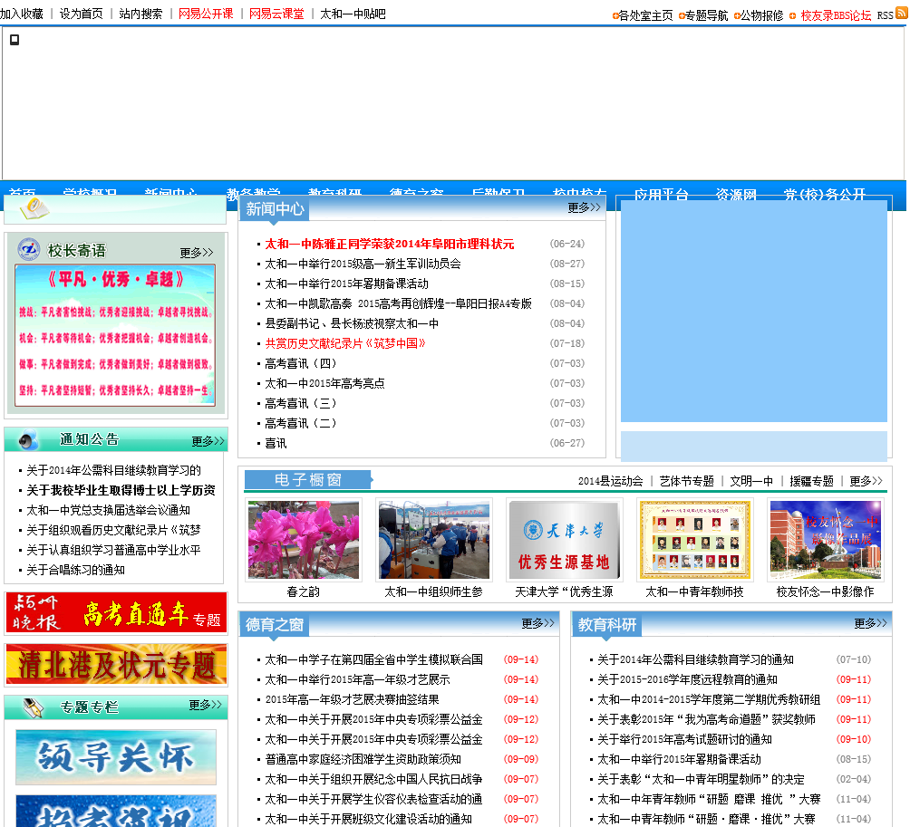
Task: Click the school emblem beside 校长寄语
Action: (x=28, y=249)
